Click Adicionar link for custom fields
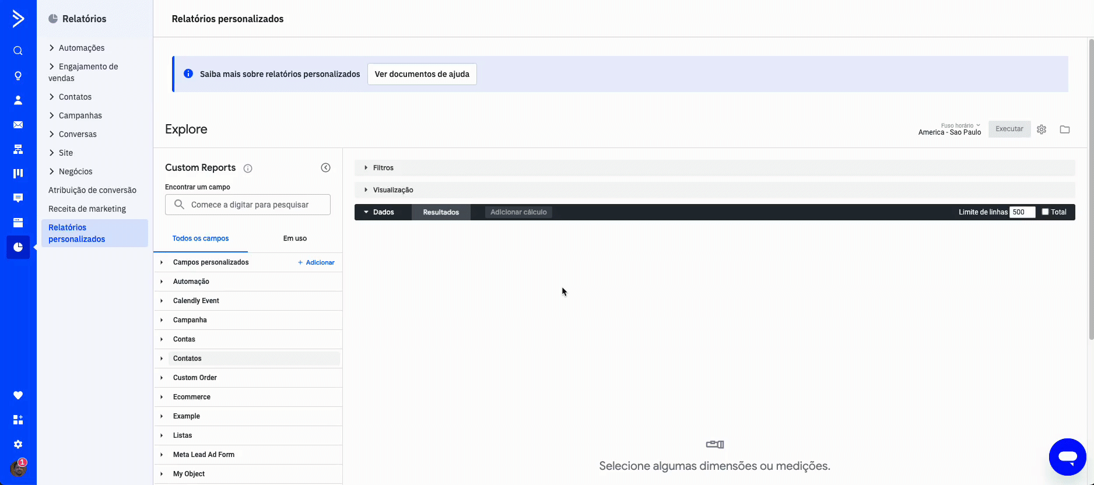 click(x=317, y=262)
